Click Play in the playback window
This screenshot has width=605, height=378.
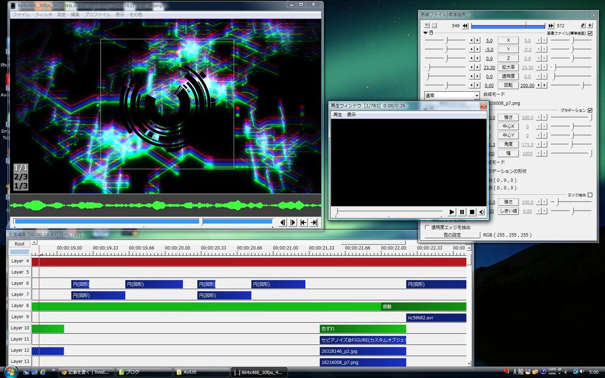point(452,212)
